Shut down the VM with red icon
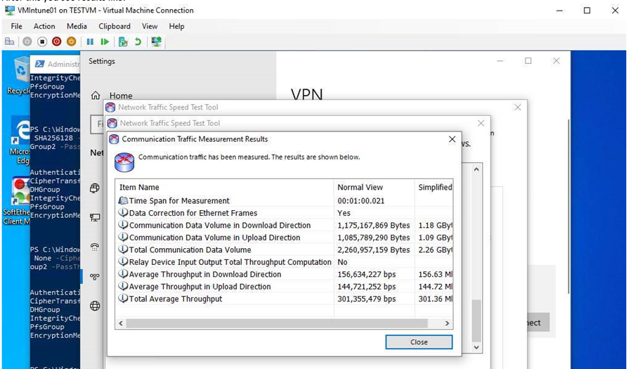Screen dimensions: 633x369 click(56, 41)
